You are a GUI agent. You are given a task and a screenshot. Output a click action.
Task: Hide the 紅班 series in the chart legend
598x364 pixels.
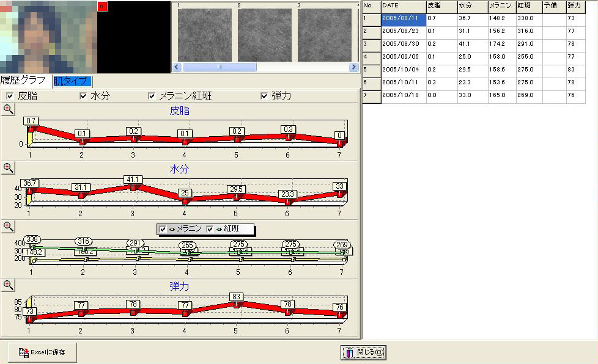click(210, 229)
